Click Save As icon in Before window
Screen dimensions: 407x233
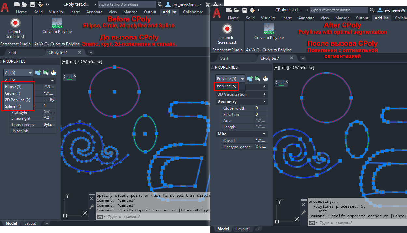(40, 4)
